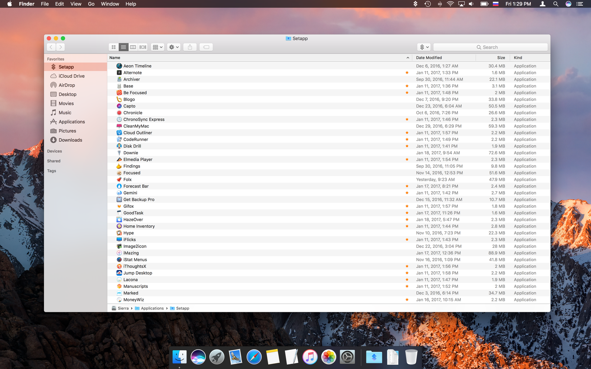Select the Disk Drill app icon
Image resolution: width=591 pixels, height=369 pixels.
(119, 146)
